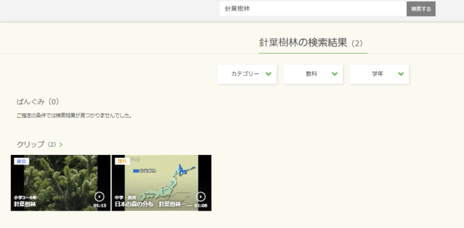464x228 pixels.
Task: Open the 針葉樹林 conifer forest thumbnail
Action: [x=61, y=183]
